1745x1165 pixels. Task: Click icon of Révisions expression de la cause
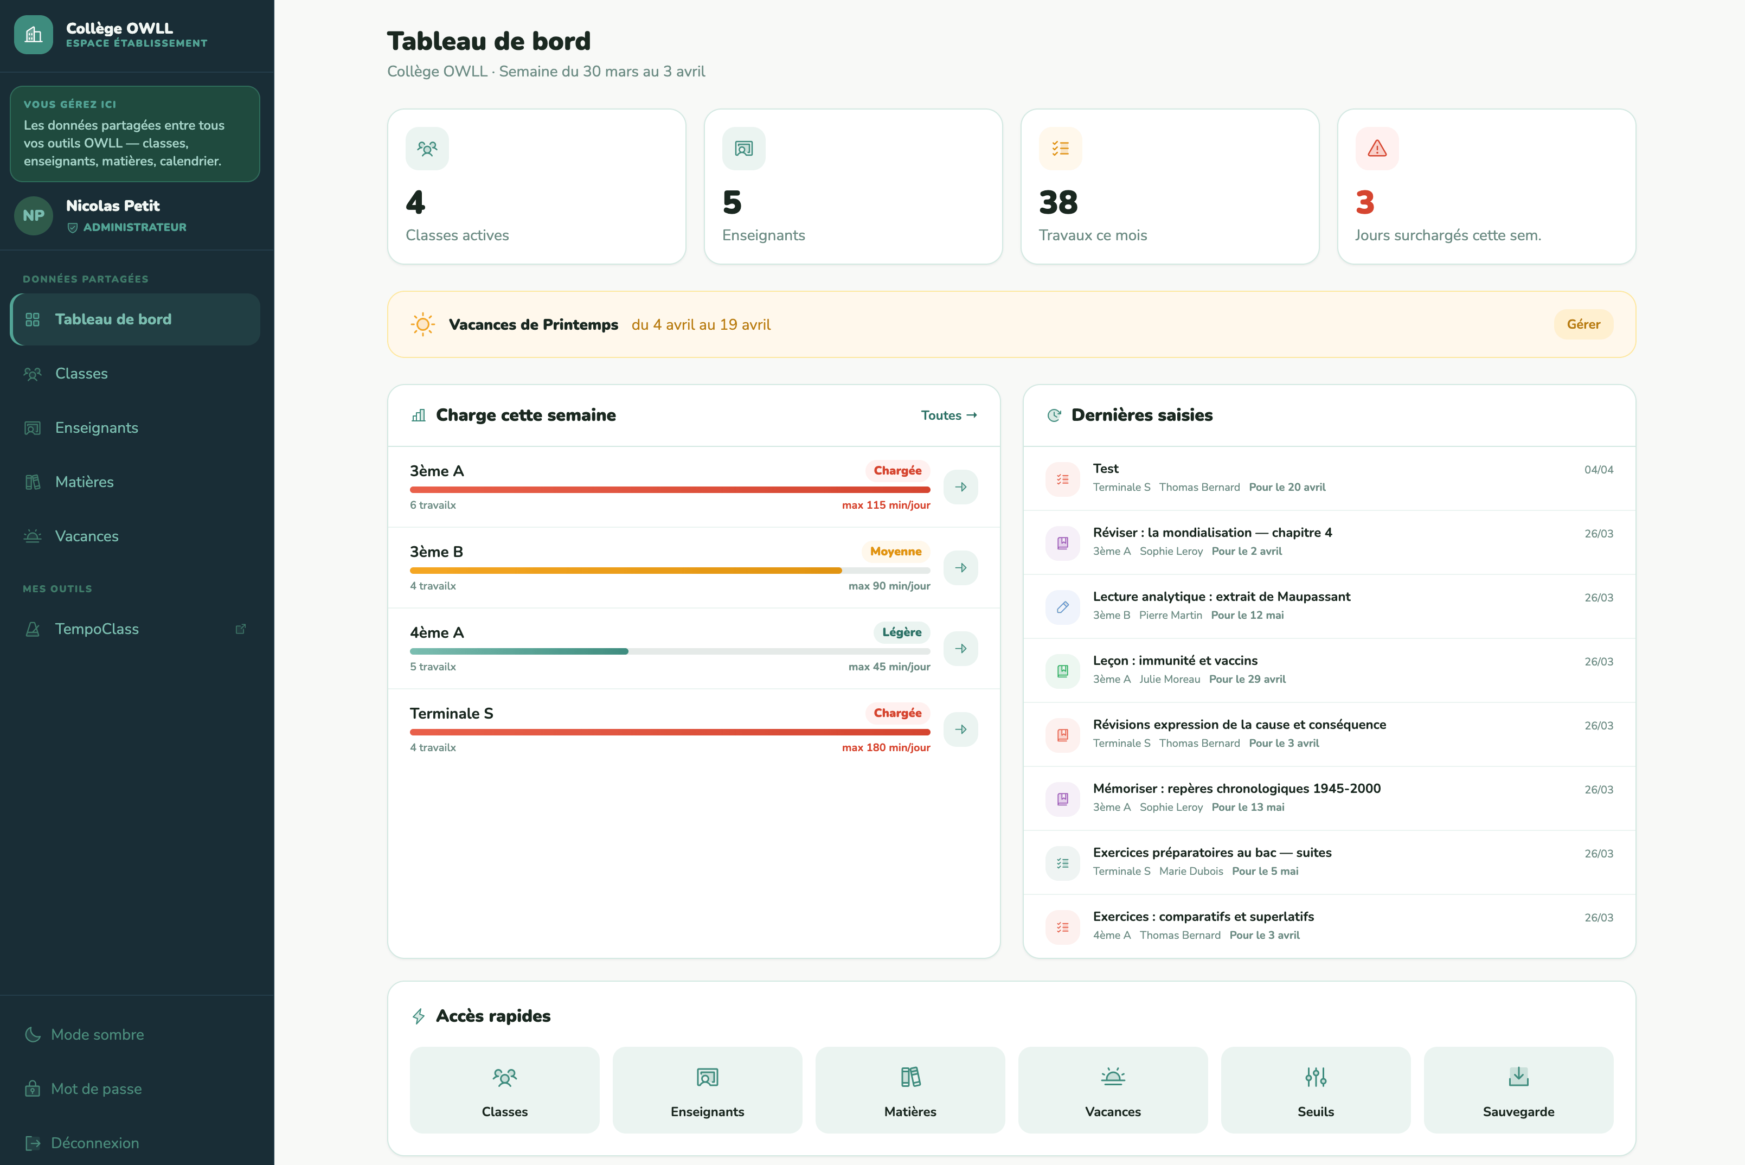tap(1063, 735)
